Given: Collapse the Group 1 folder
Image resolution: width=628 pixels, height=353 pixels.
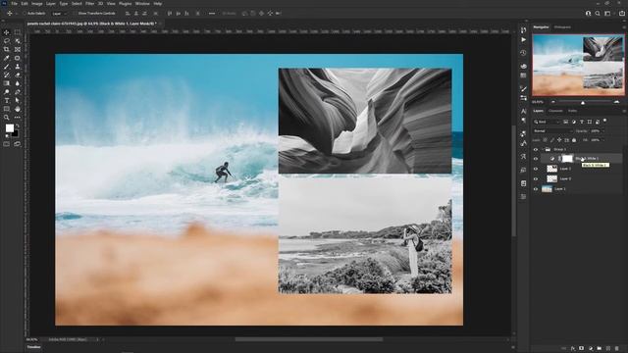Looking at the screenshot, I should (543, 149).
